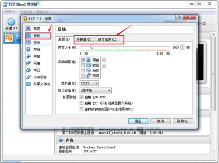This screenshot has height=163, width=219.
Task: Open the 芯片组 PIIX3 dropdown
Action: (89, 83)
